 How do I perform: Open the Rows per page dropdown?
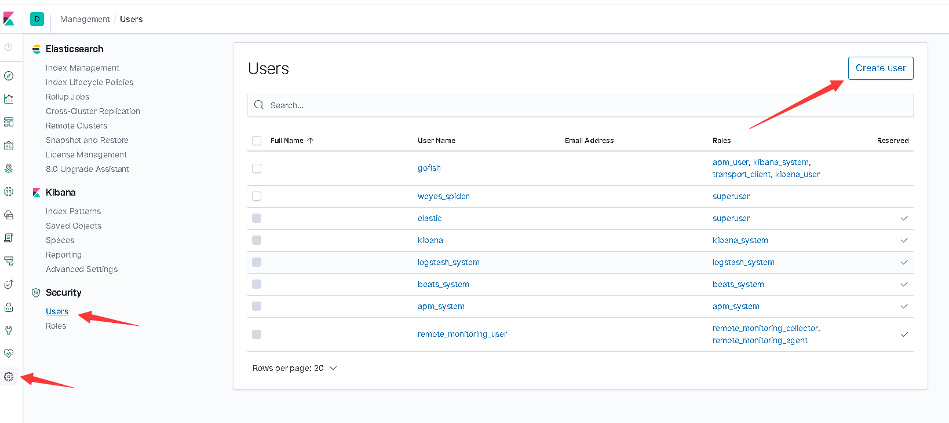coord(294,368)
